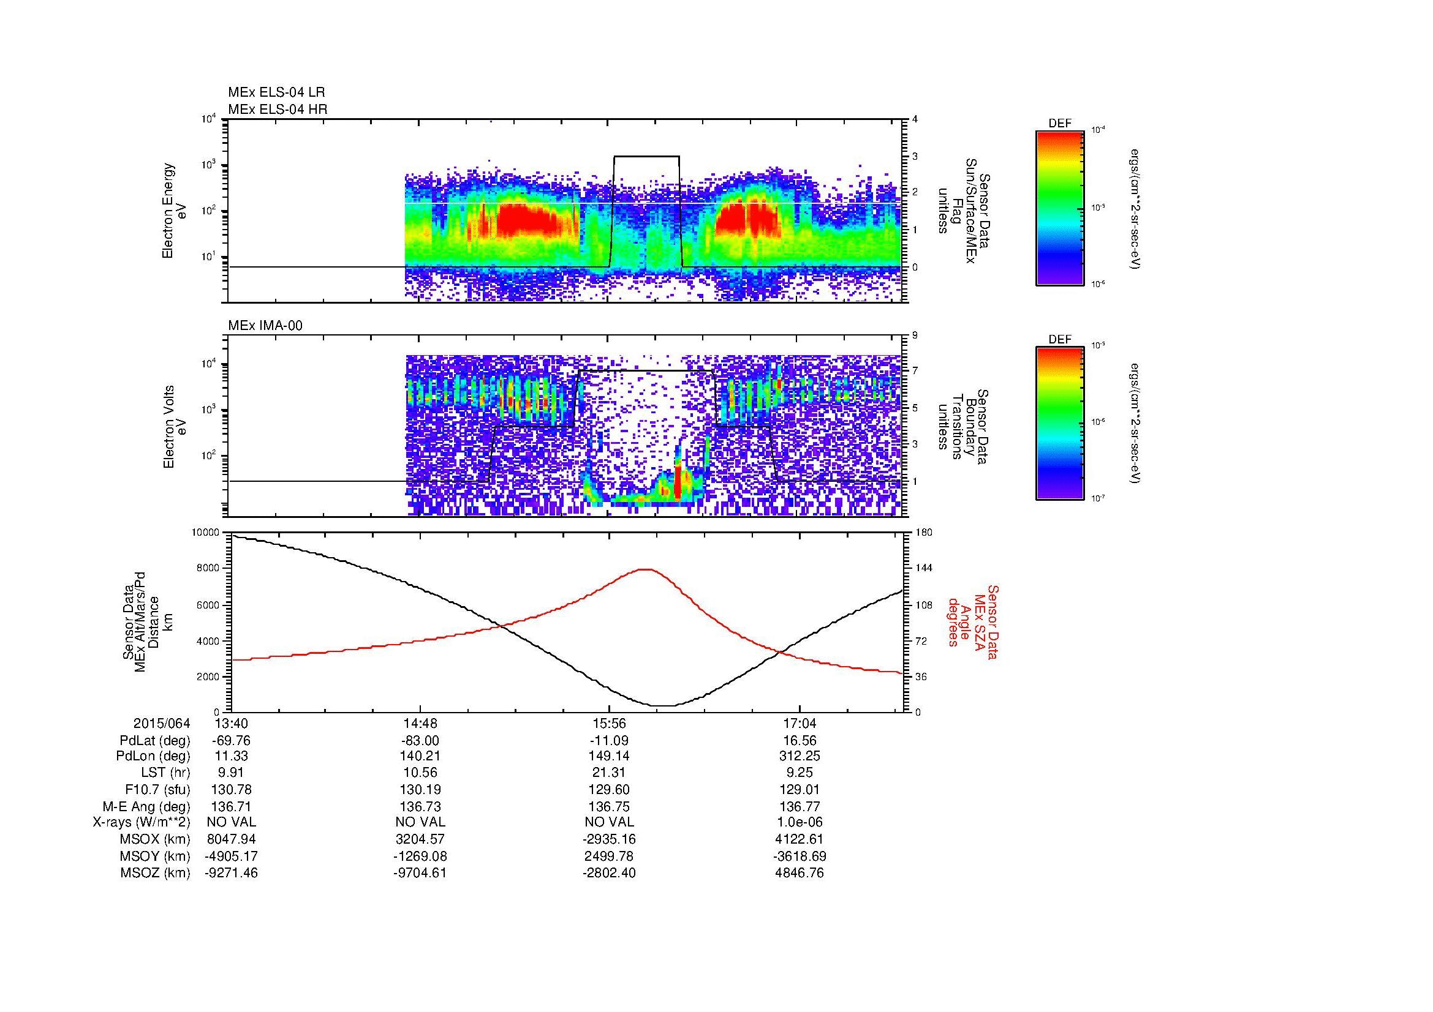Click the 'Boundary Transitions unitless' axis label

[963, 427]
